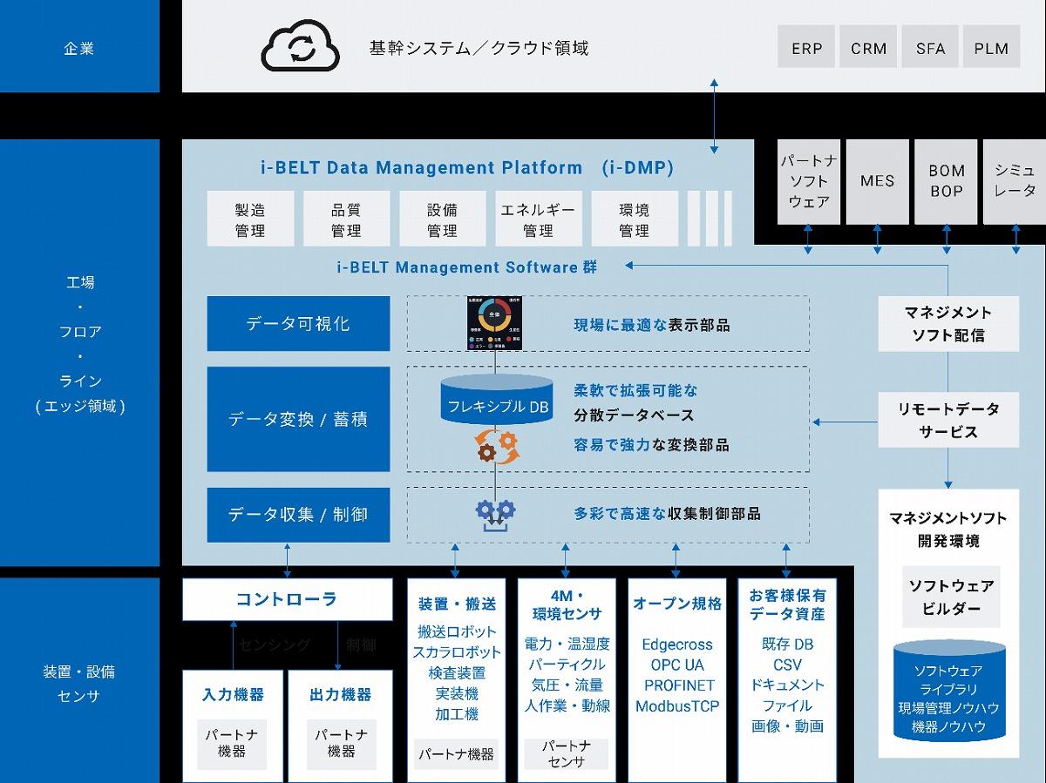Click the 工場・フロア・ライン layer label
Viewport: 1046px width, 783px height.
79,344
